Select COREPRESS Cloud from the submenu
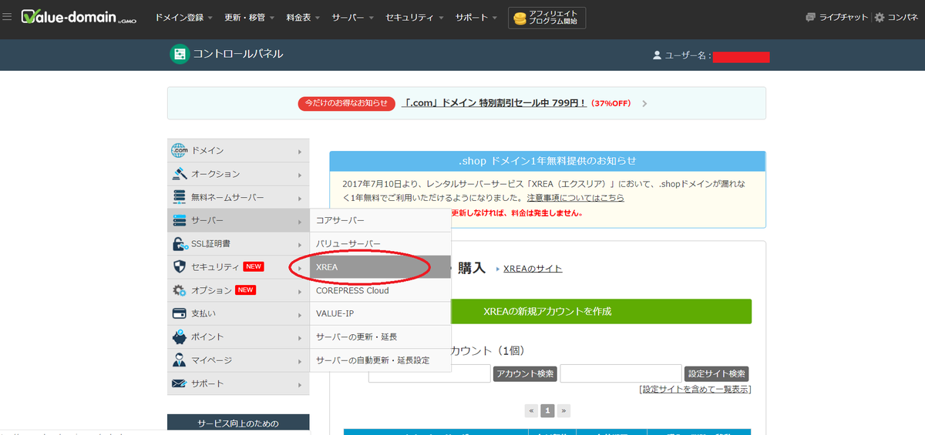The height and width of the screenshot is (435, 925). 381,290
